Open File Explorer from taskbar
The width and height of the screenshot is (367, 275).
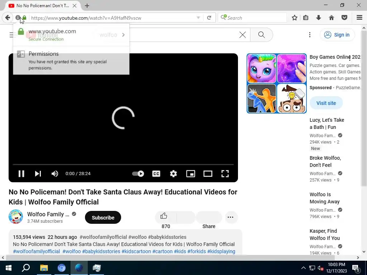44,268
